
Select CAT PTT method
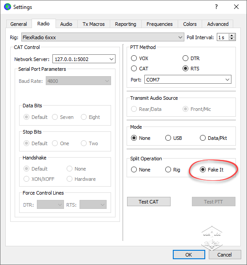point(139,69)
